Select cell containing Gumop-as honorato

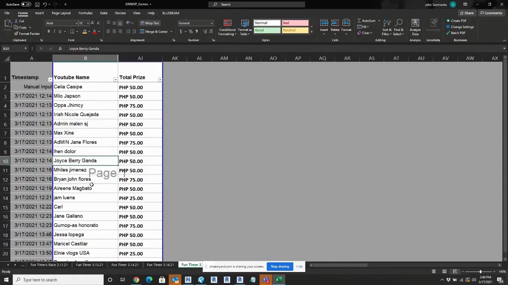point(85,225)
